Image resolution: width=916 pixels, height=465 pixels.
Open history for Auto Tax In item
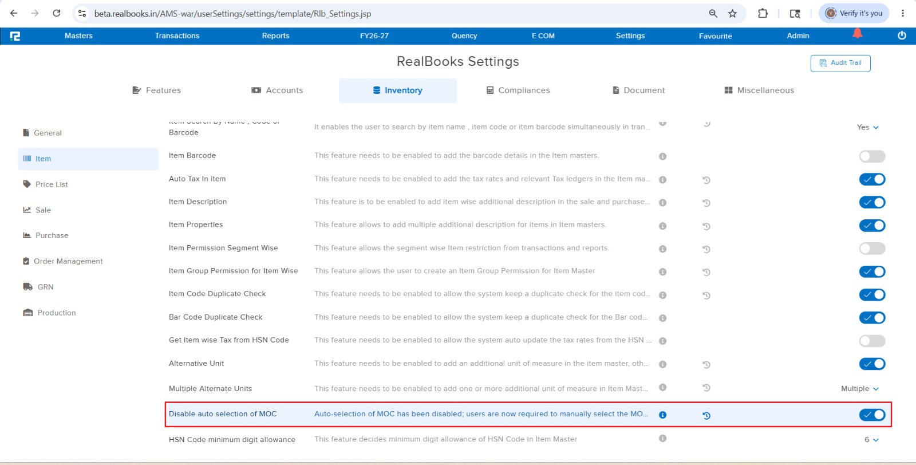pyautogui.click(x=706, y=180)
